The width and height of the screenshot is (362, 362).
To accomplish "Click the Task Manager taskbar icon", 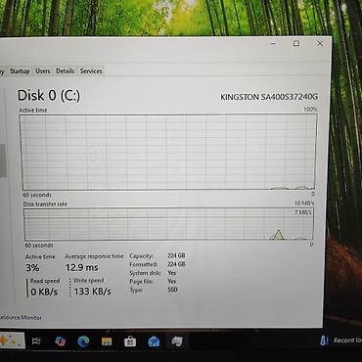I will 177,341.
